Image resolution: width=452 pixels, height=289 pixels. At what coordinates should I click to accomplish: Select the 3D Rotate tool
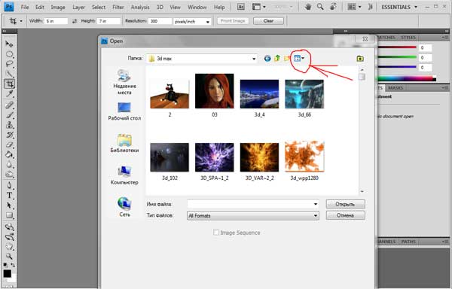coord(9,227)
